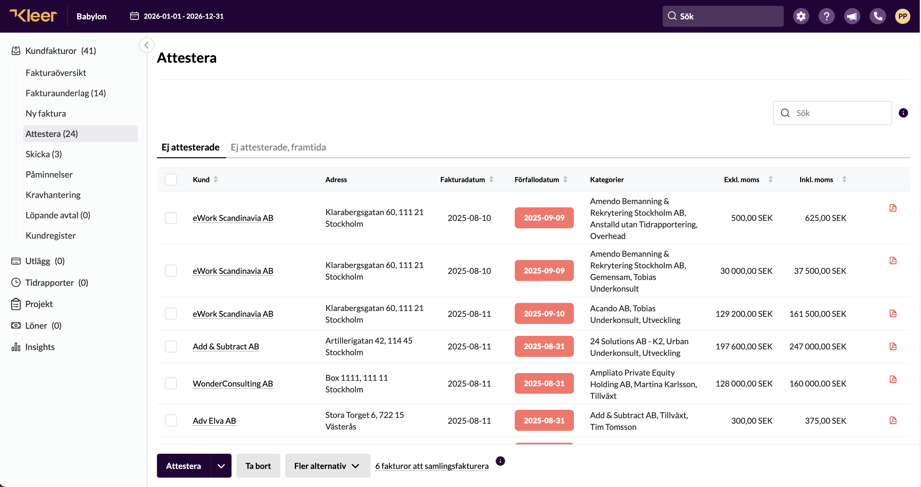Screen dimensions: 921x487
Task: Open the WonderConsulting AB customer link
Action: point(233,383)
